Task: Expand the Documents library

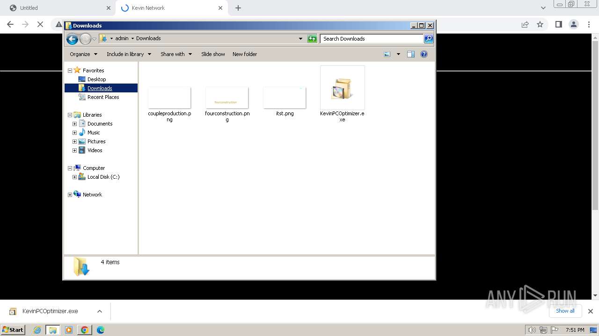Action: [74, 124]
